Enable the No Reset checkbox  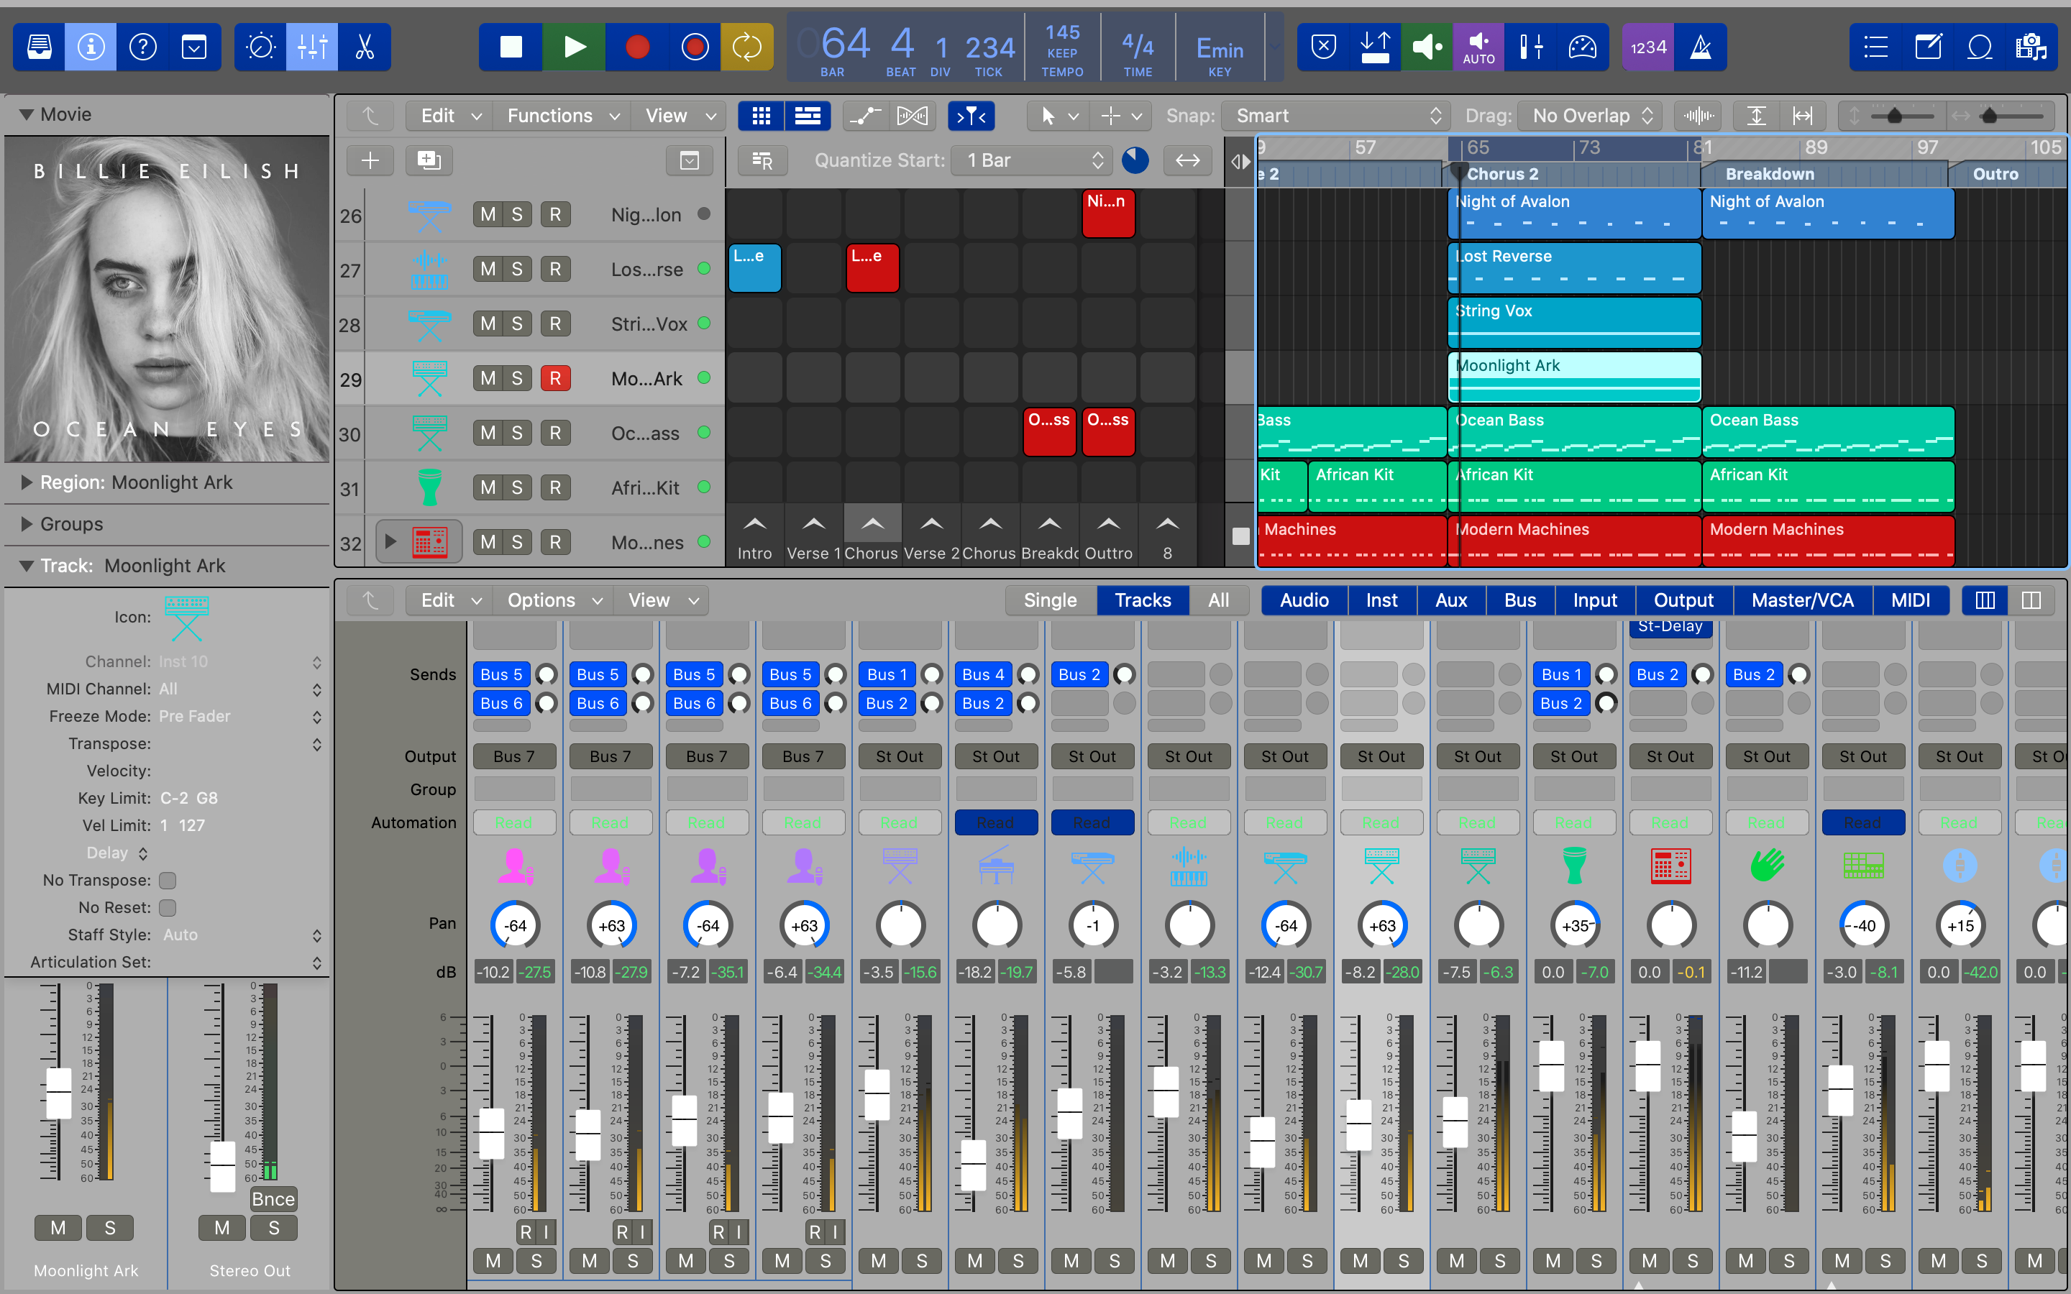[168, 907]
